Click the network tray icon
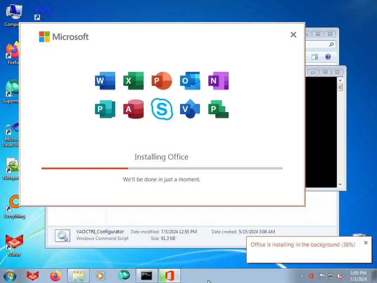Viewport: 377px width, 283px height. (331, 276)
